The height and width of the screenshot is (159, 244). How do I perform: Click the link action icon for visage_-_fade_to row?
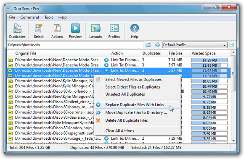point(106,138)
